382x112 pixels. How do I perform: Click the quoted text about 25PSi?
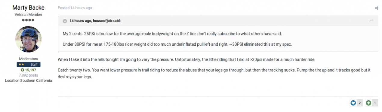click(x=172, y=34)
